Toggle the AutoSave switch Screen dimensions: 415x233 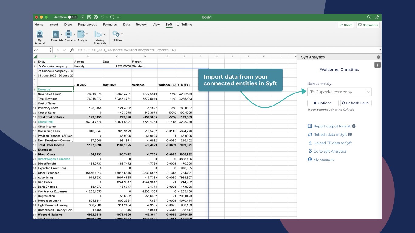72,17
